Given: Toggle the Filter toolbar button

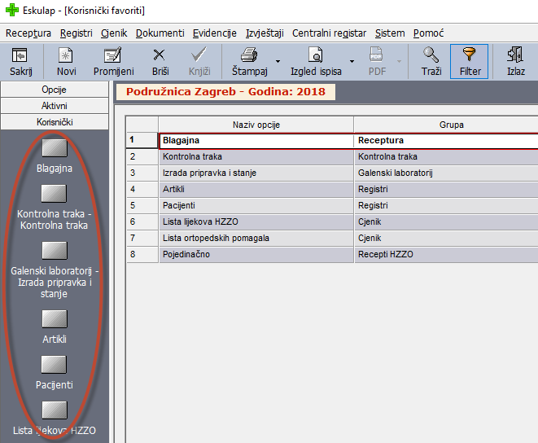Looking at the screenshot, I should tap(470, 62).
